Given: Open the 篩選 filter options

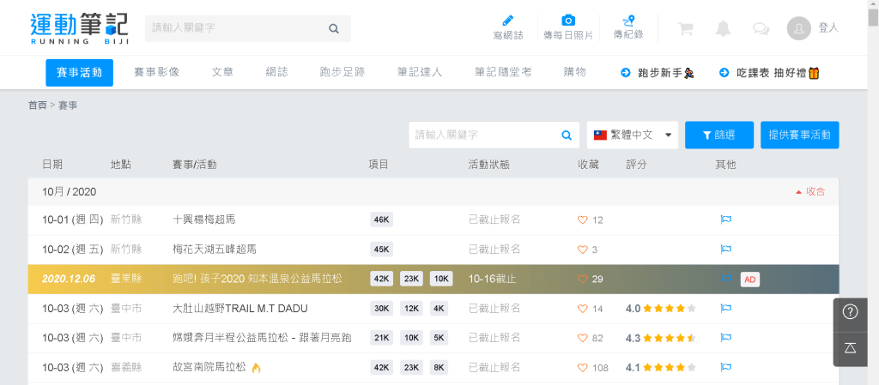Looking at the screenshot, I should [718, 135].
